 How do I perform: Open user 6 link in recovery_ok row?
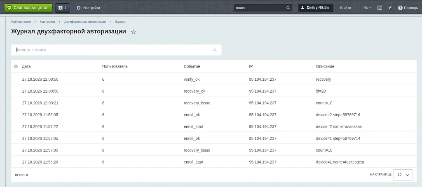coord(103,91)
